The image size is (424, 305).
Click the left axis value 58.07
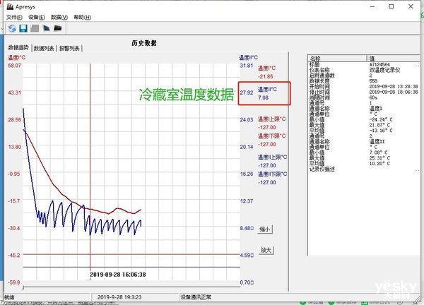pyautogui.click(x=15, y=66)
